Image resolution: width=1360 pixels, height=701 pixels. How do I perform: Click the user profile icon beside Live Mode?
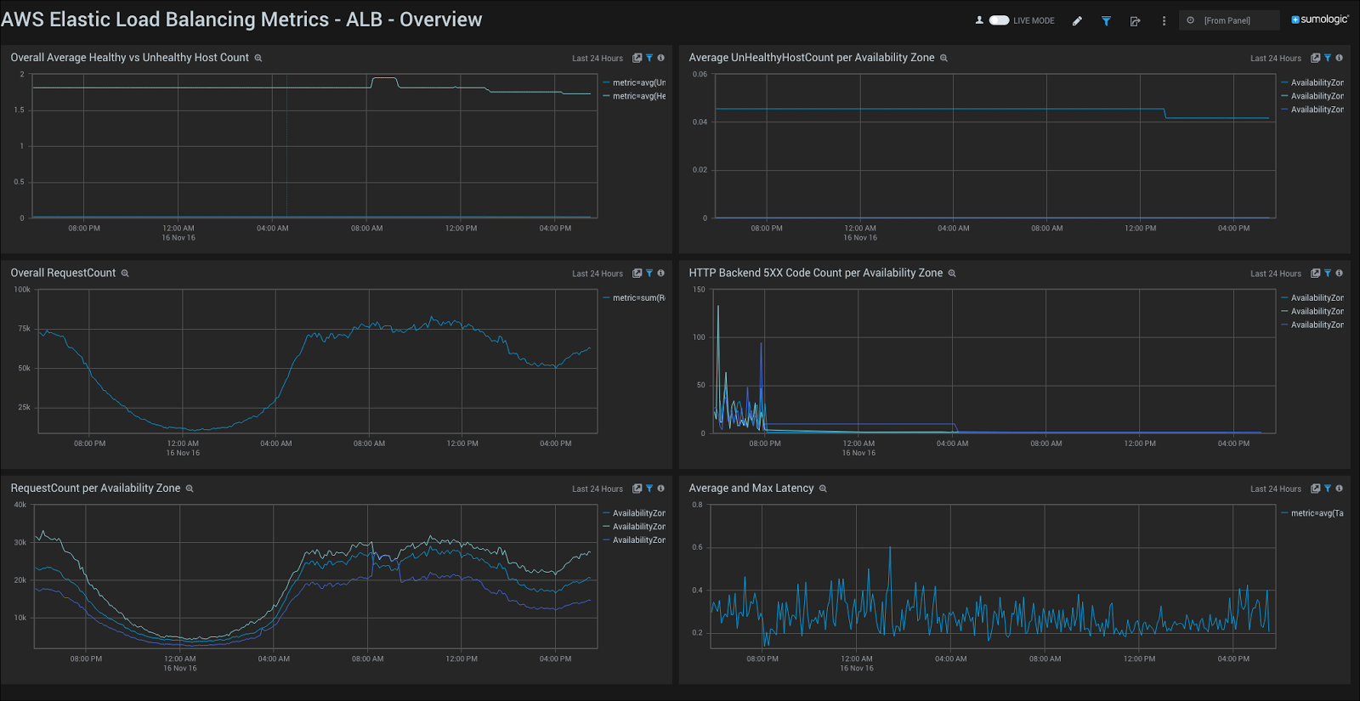979,20
